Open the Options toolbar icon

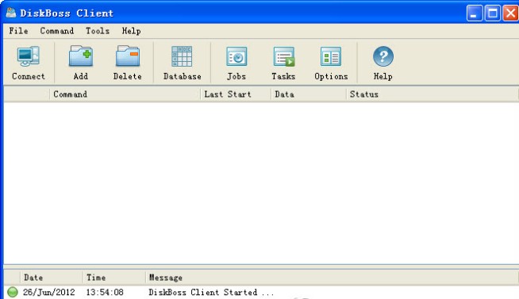[331, 56]
